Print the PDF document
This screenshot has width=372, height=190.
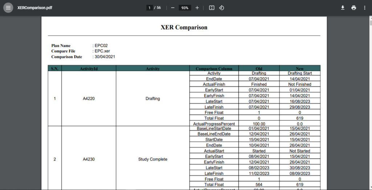click(x=354, y=8)
